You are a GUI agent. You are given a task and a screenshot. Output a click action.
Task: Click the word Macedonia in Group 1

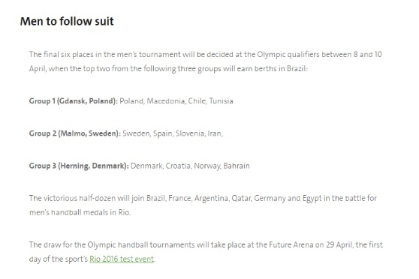click(x=166, y=101)
